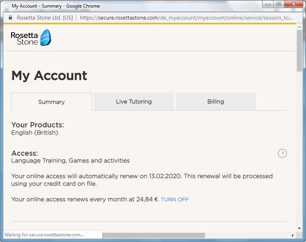The height and width of the screenshot is (242, 306).
Task: Click the Waiting for secure.rosettastone.com status text
Action: click(x=44, y=235)
